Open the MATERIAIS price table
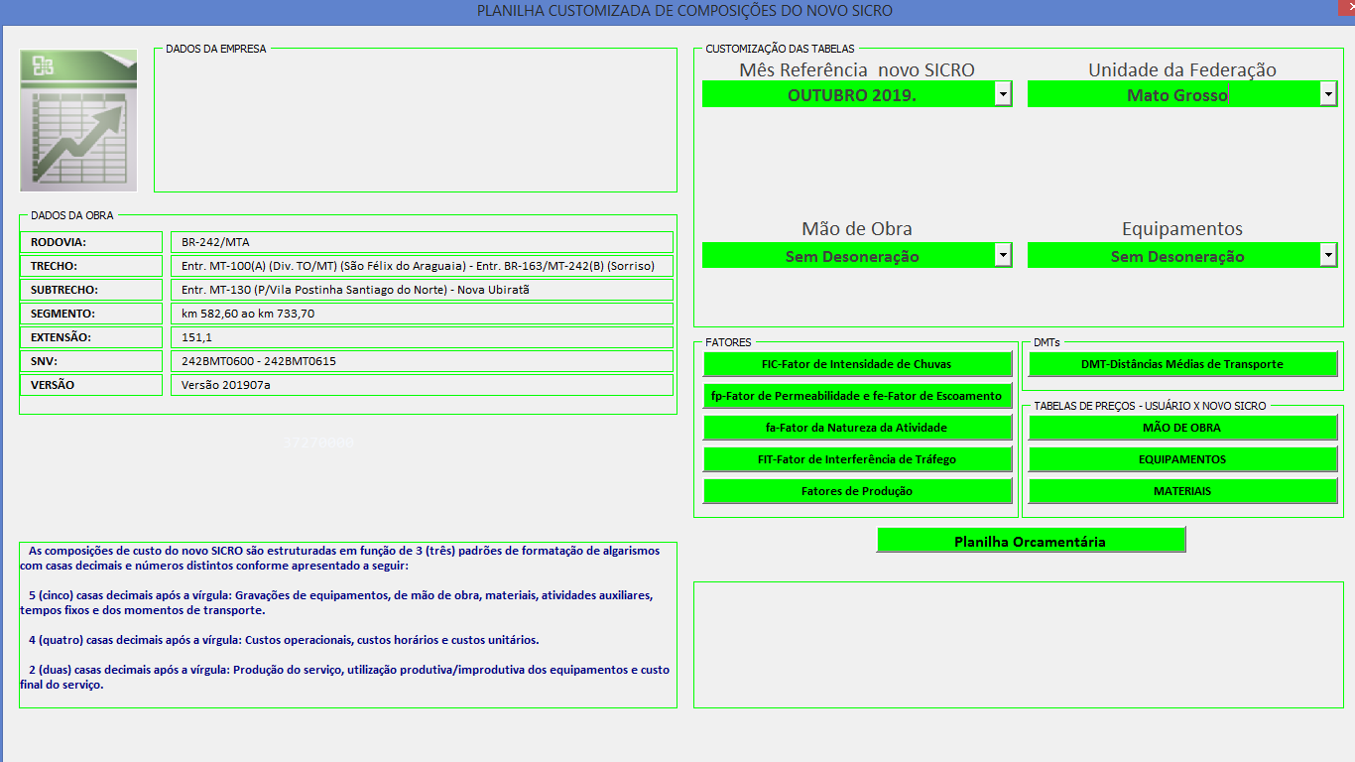 (1182, 491)
